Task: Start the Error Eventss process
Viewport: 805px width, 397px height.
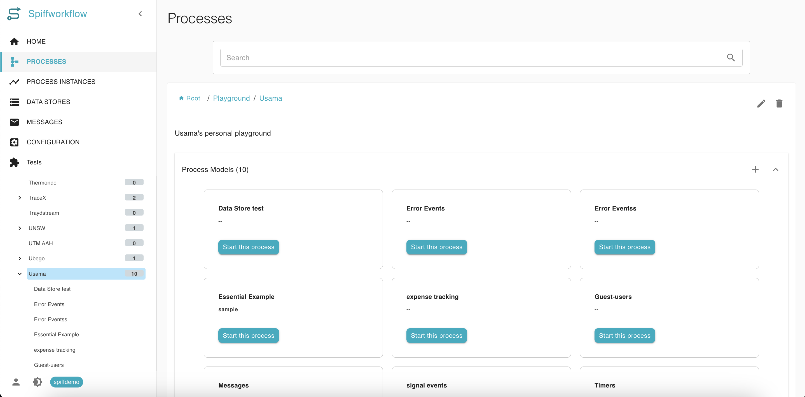Action: (x=624, y=247)
